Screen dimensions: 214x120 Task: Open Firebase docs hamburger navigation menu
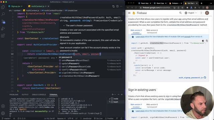[129, 13]
